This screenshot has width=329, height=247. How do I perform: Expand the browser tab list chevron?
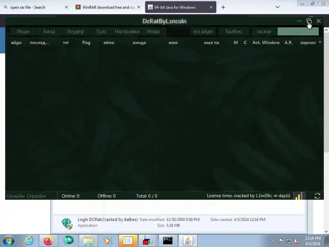(x=277, y=7)
